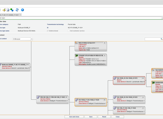Image resolution: width=163 pixels, height=119 pixels.
Task: Click the ID value MC-P3-500MB_P-1001
Action: point(75,28)
